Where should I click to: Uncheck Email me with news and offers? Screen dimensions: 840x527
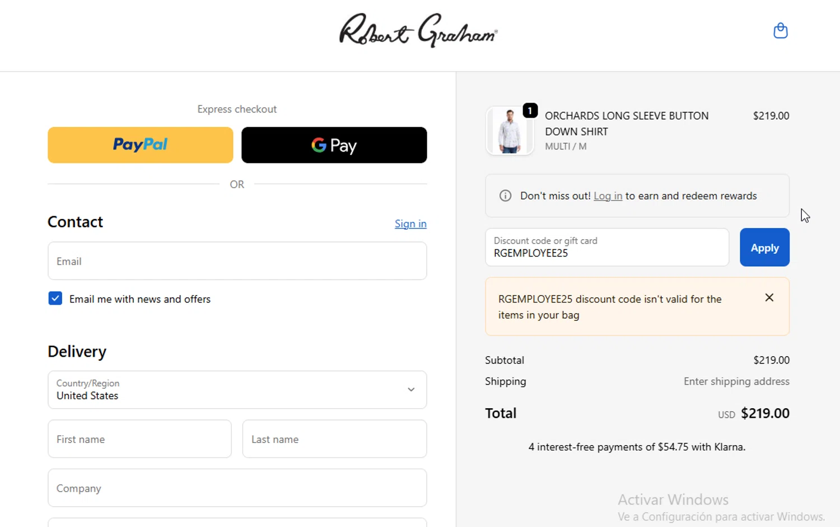[x=55, y=299]
